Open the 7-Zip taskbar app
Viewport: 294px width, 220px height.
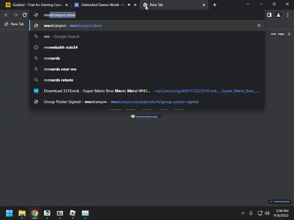(60, 213)
